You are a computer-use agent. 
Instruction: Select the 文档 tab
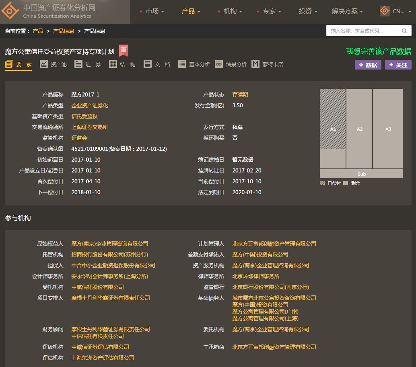(157, 64)
